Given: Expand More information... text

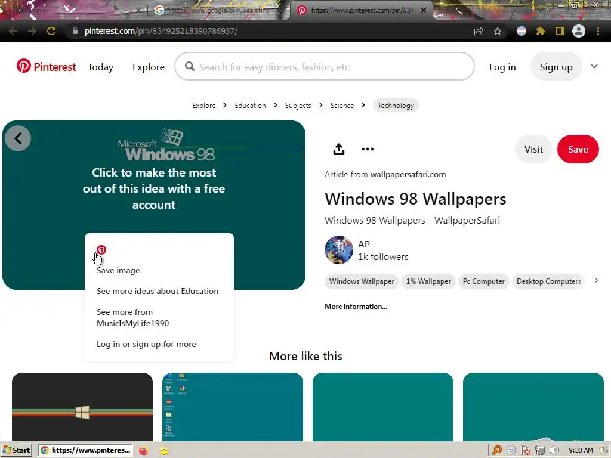Looking at the screenshot, I should click(x=356, y=307).
